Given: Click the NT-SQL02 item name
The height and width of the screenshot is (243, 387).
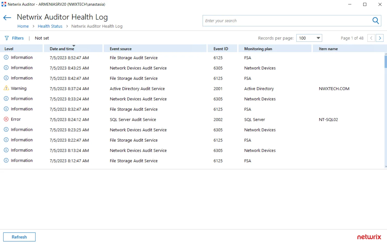Looking at the screenshot, I should click(x=328, y=120).
